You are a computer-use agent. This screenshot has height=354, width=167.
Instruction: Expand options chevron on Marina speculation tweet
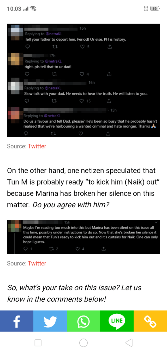(x=156, y=222)
